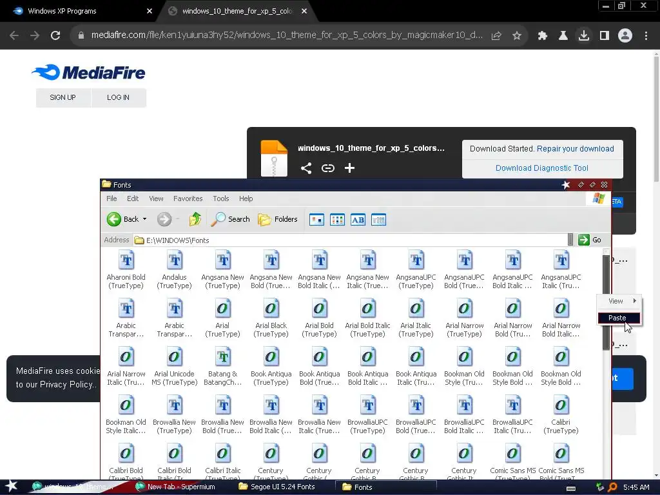This screenshot has width=660, height=495.
Task: Switch Fonts view to Details
Action: coord(378,220)
